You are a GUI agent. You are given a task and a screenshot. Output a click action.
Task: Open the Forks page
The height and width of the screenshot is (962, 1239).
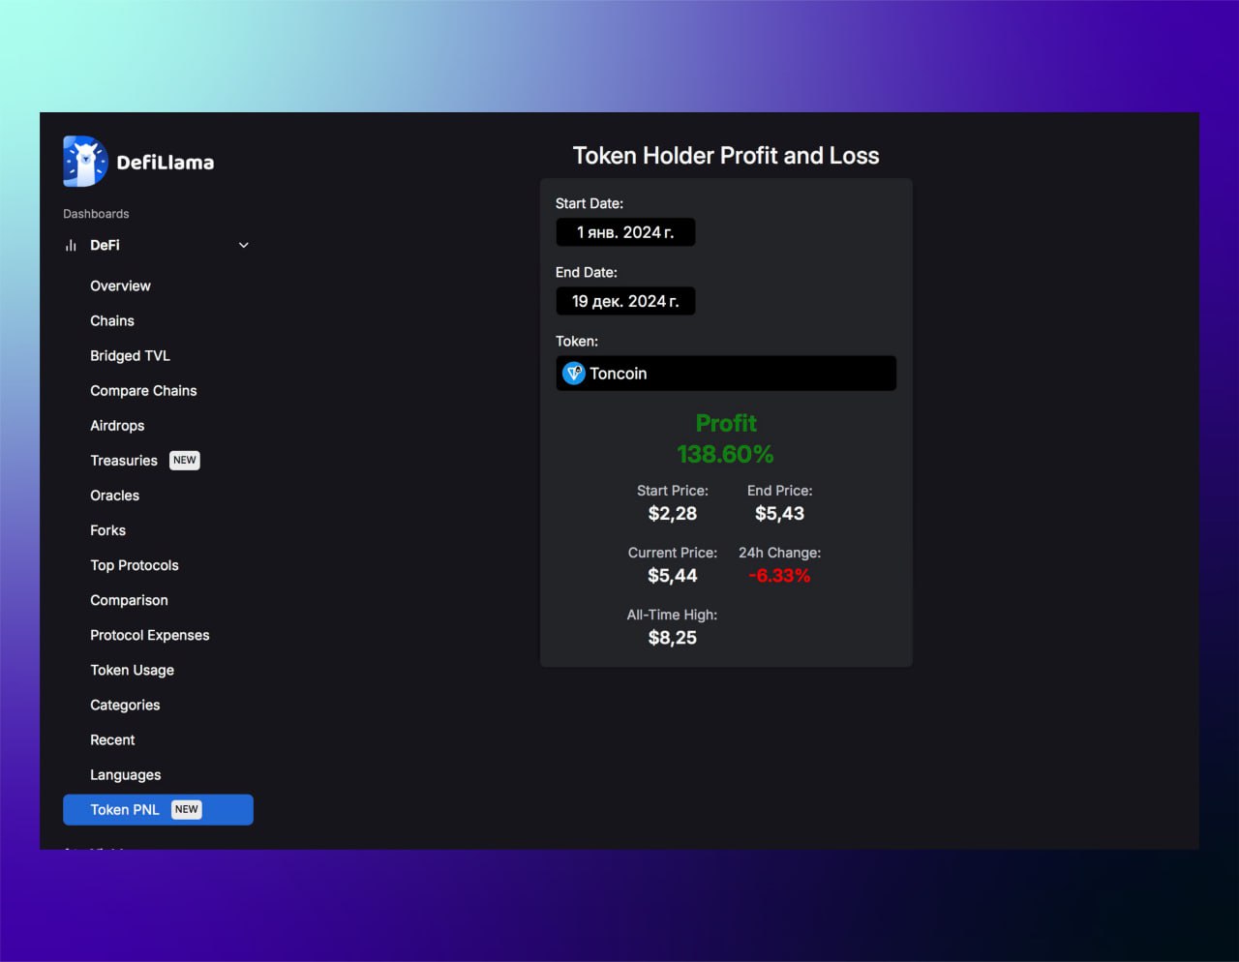107,530
